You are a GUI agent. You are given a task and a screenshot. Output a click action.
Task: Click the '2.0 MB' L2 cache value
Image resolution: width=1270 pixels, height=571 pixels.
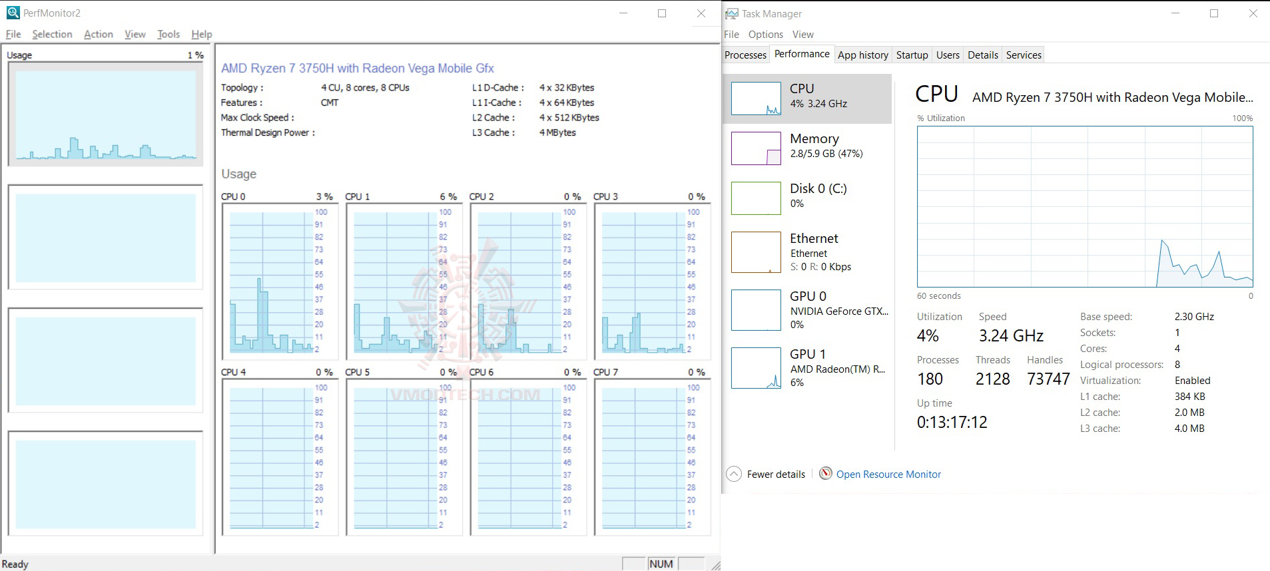point(1189,413)
